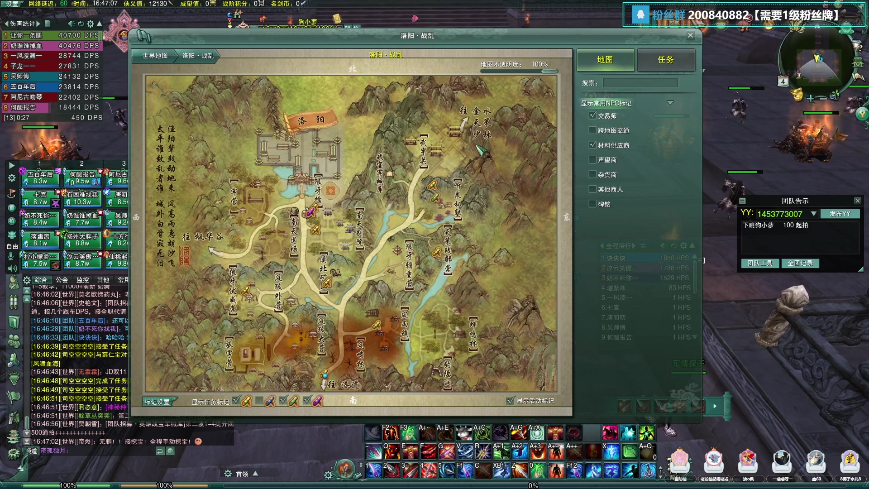Click 往 洛道 exit on the map
This screenshot has height=489, width=869.
343,384
